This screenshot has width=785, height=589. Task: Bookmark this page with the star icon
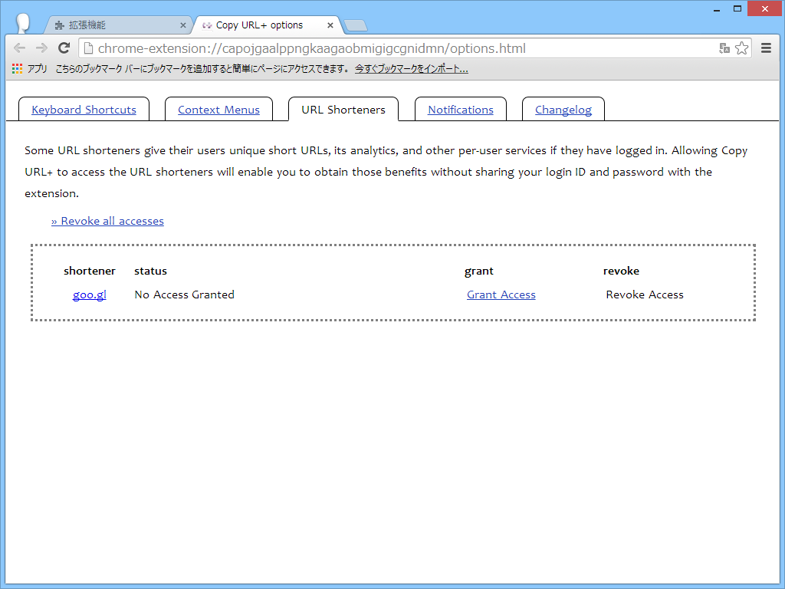pos(741,48)
